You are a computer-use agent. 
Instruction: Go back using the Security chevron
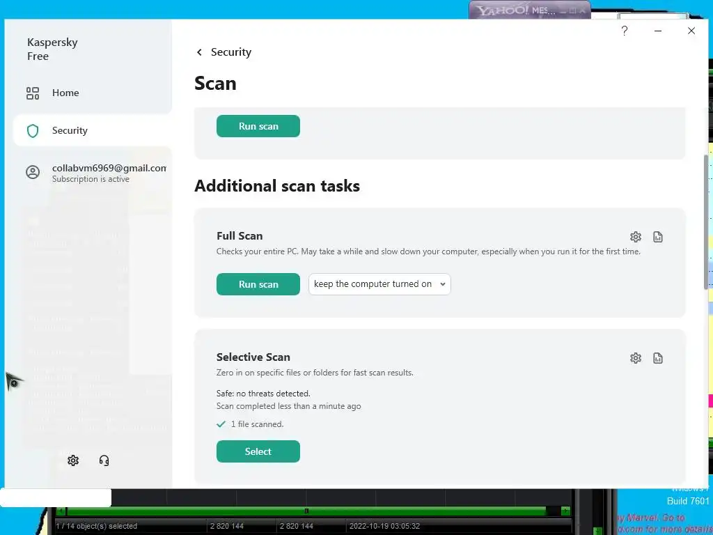pyautogui.click(x=199, y=52)
